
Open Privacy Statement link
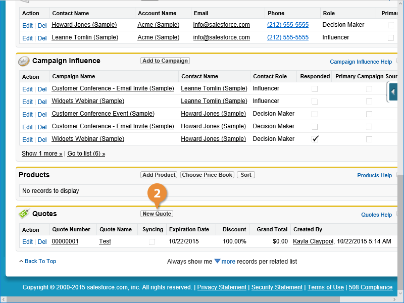click(222, 287)
